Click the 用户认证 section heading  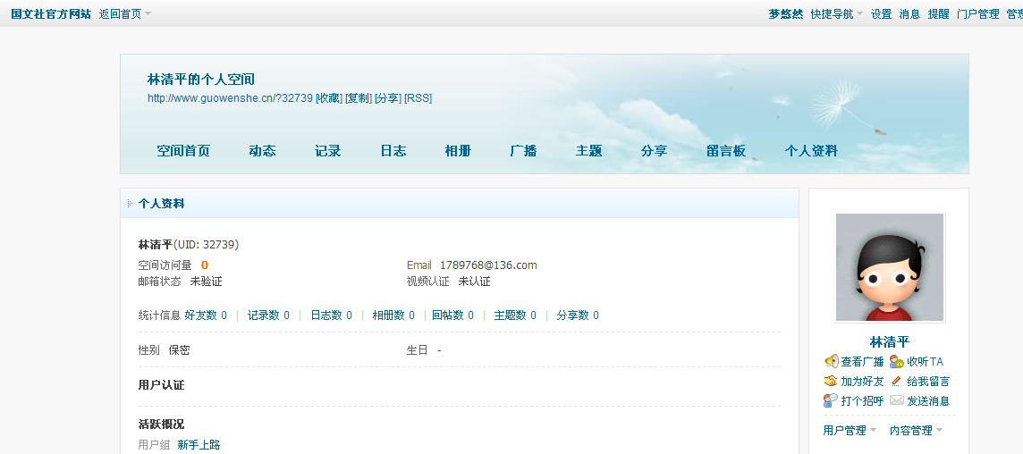tap(161, 385)
